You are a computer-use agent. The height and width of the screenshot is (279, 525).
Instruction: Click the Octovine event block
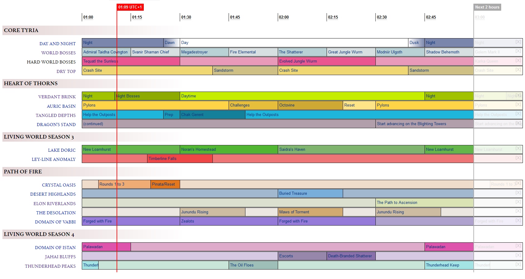310,105
